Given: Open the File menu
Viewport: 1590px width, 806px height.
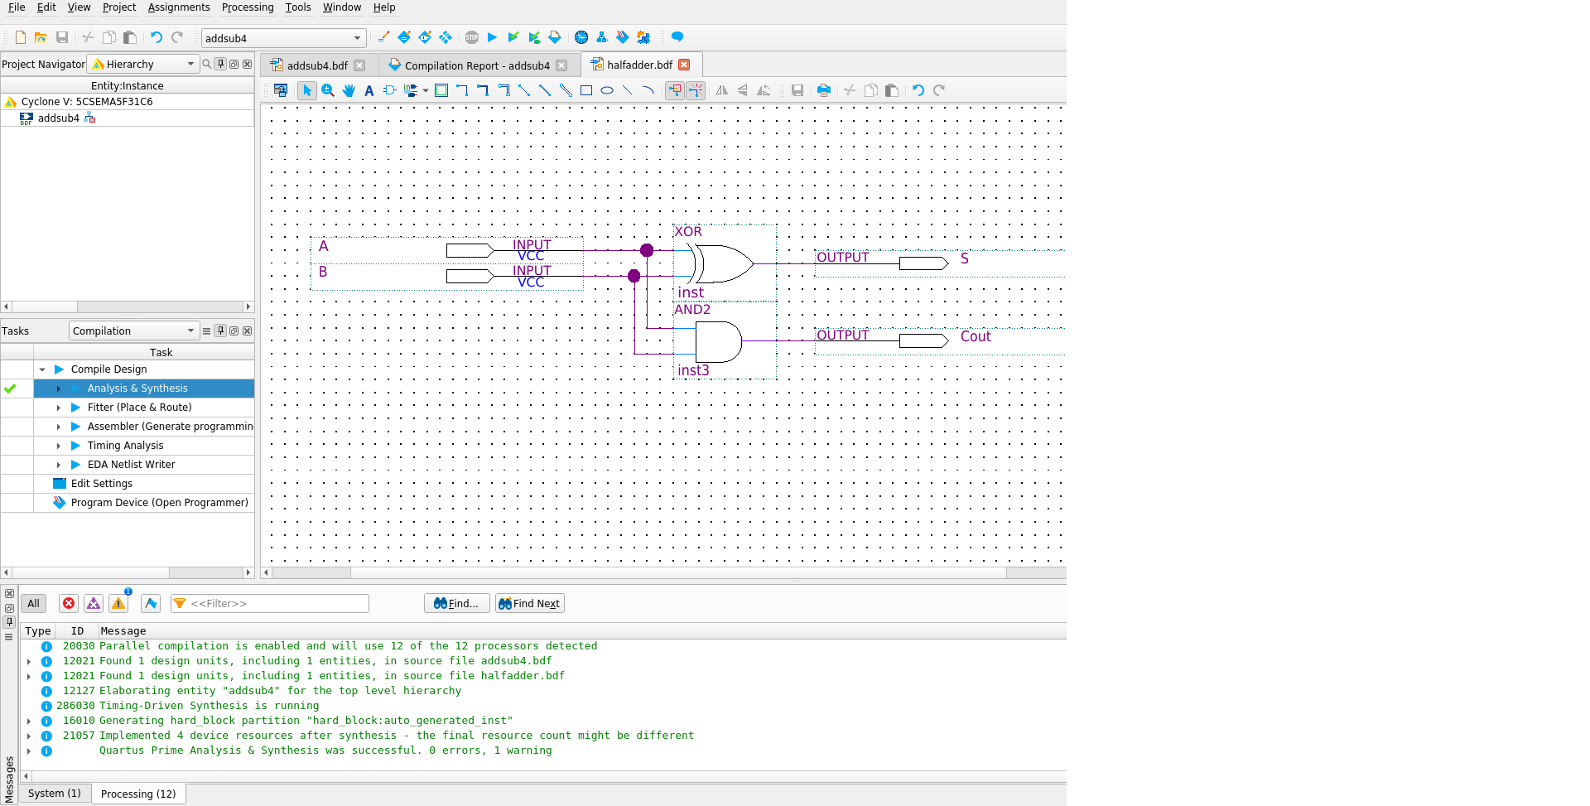Looking at the screenshot, I should pyautogui.click(x=17, y=7).
